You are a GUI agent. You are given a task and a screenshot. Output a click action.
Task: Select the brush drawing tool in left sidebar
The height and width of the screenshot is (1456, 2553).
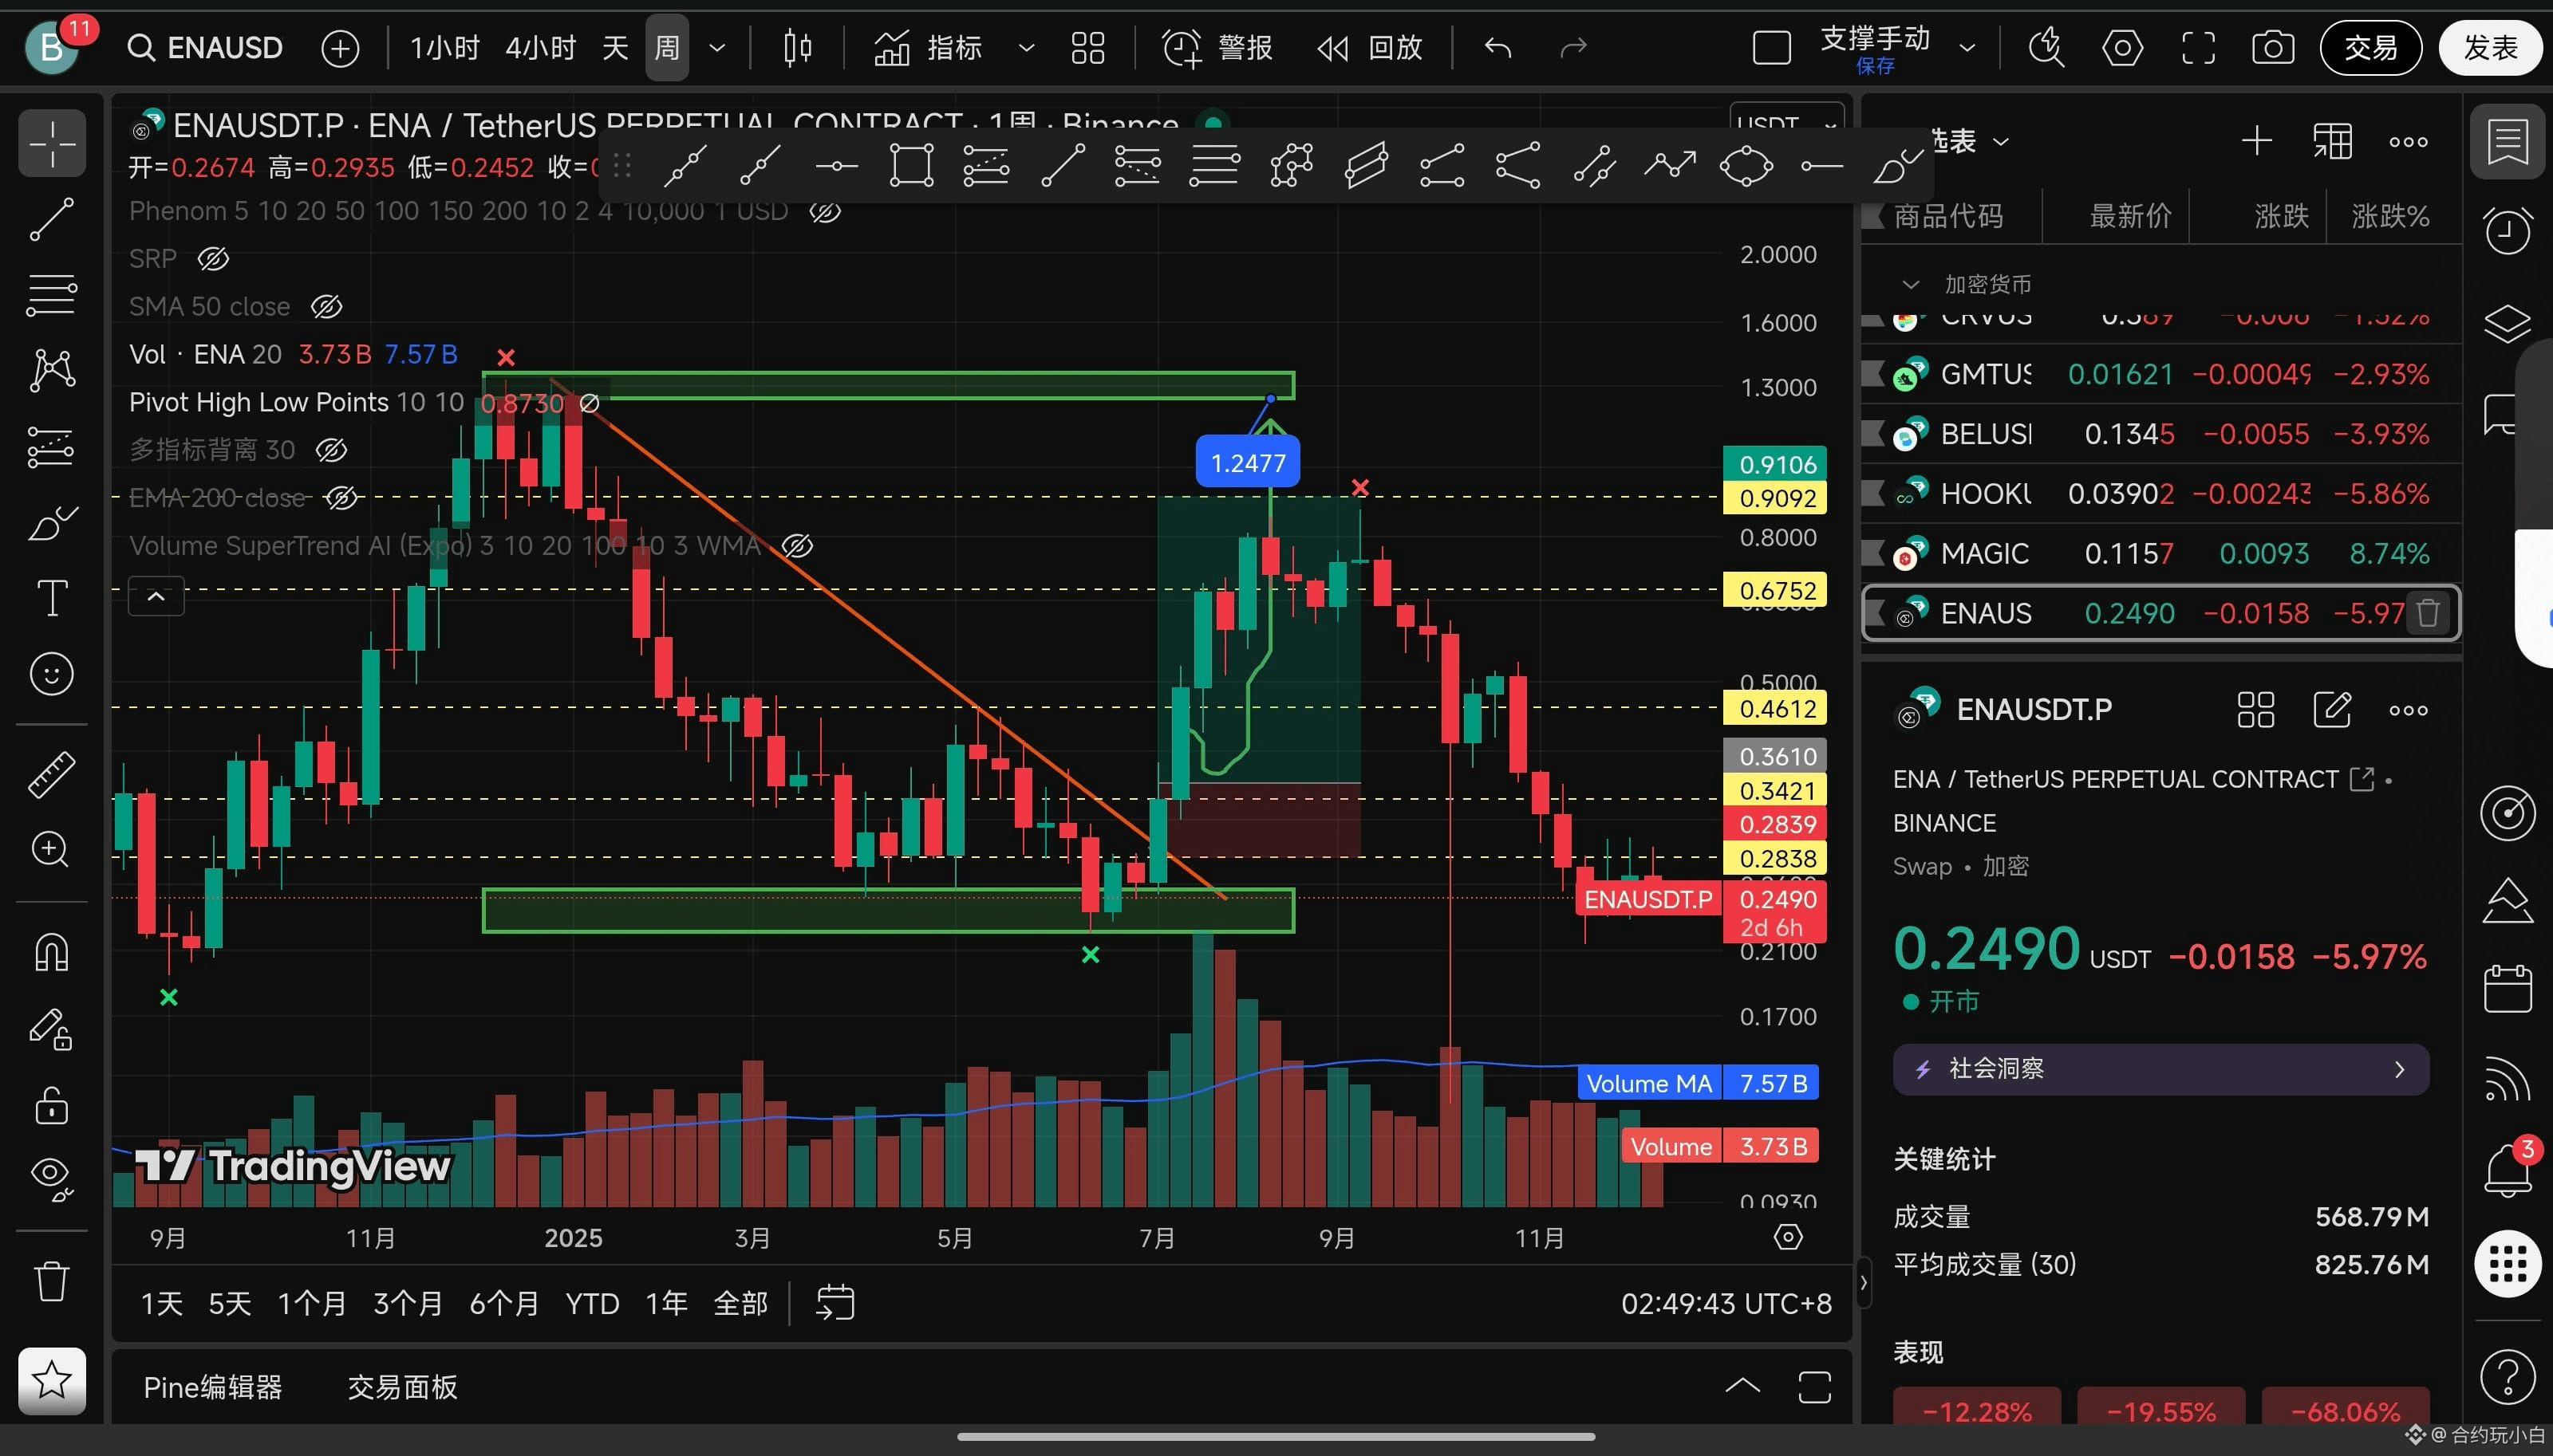(52, 522)
